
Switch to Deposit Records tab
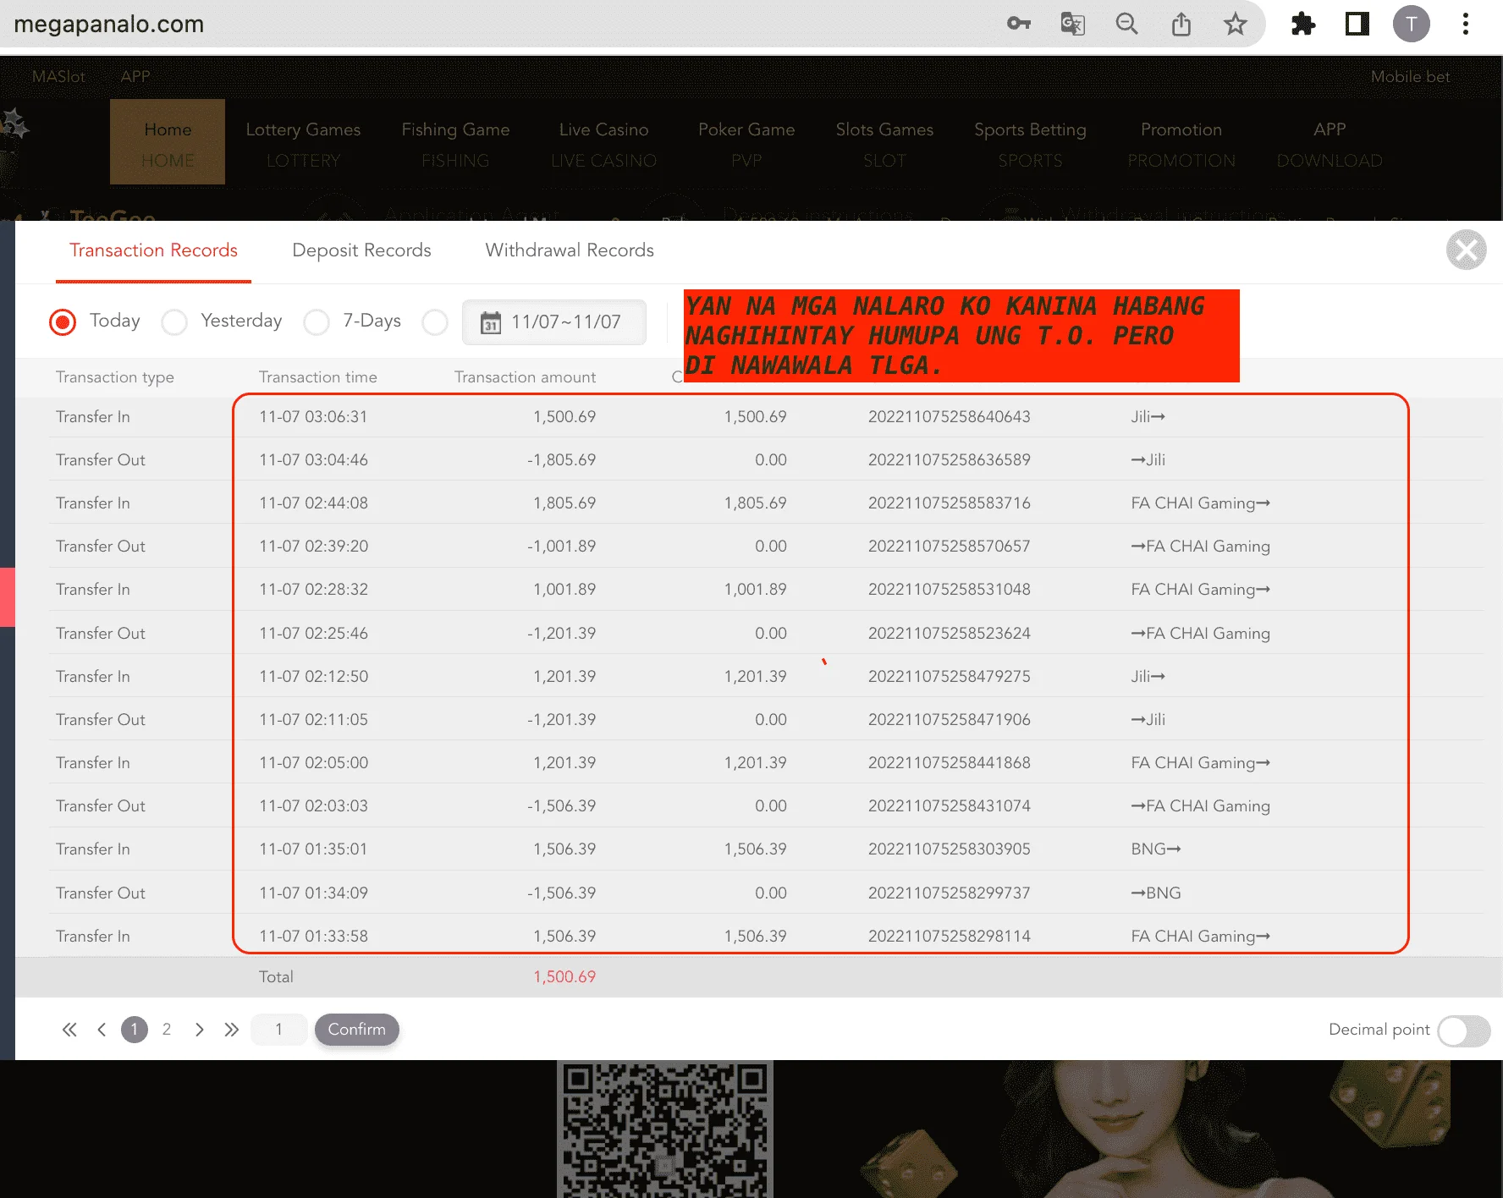pyautogui.click(x=361, y=250)
